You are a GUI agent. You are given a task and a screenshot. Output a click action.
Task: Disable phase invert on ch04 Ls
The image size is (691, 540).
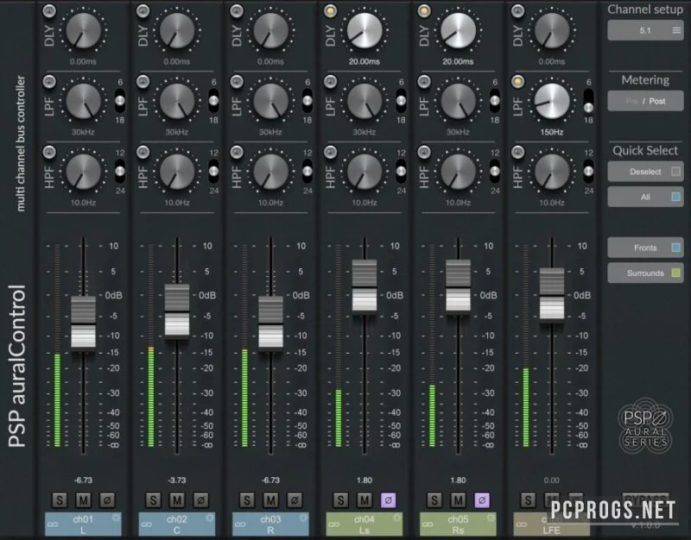(388, 500)
